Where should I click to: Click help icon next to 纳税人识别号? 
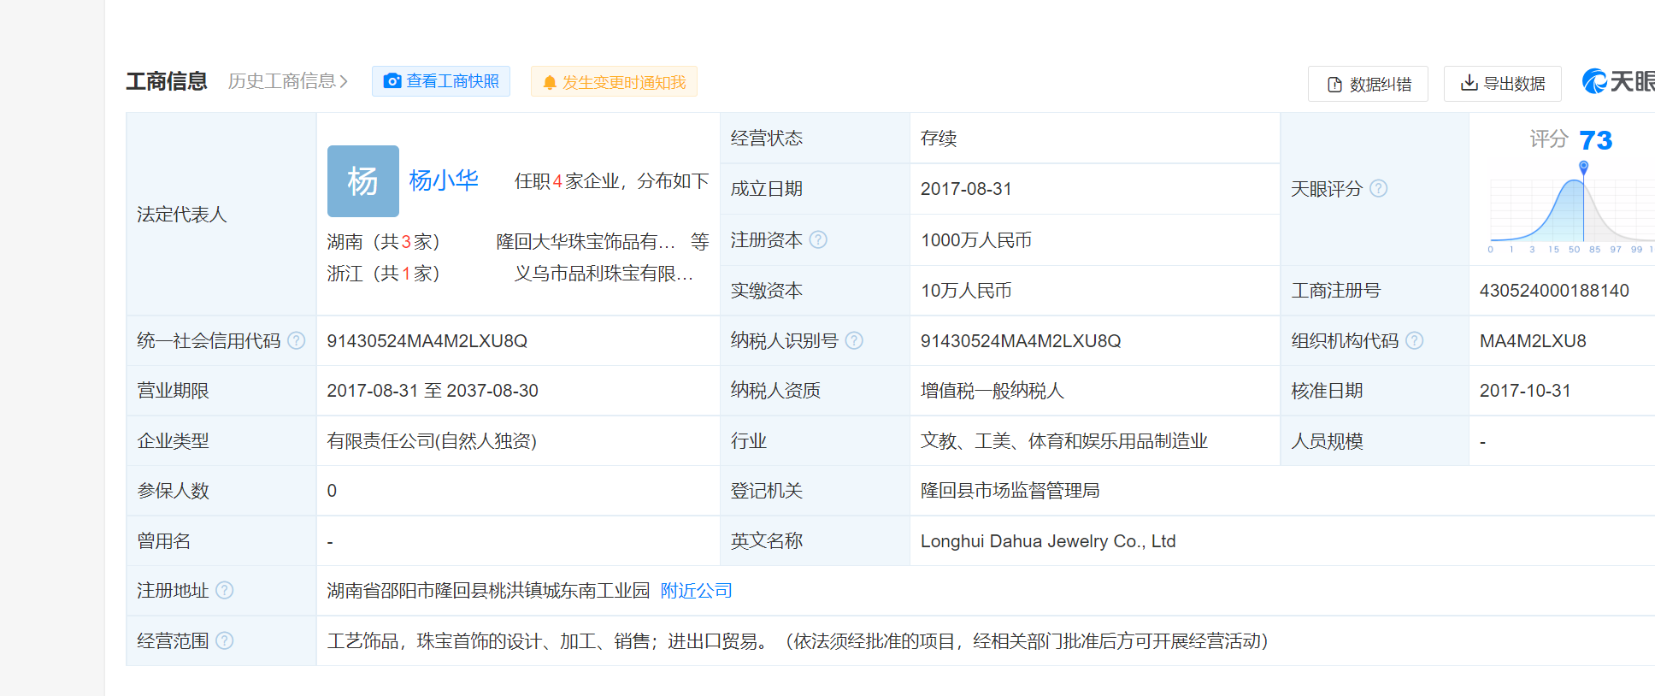[x=854, y=340]
